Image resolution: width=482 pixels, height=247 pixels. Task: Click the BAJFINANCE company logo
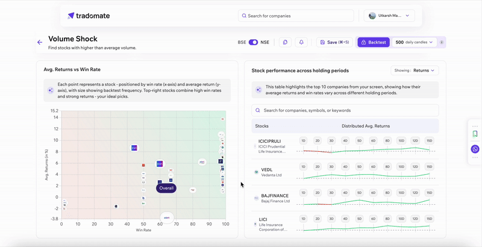pyautogui.click(x=256, y=198)
